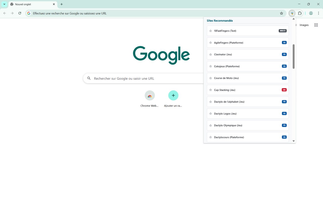Star the Dactylo de l'alphabet (Jeu) site
This screenshot has width=323, height=201.
click(x=210, y=102)
